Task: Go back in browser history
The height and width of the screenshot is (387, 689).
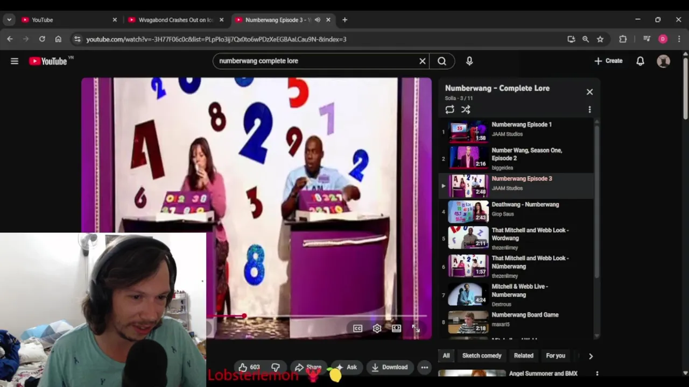Action: (x=10, y=39)
